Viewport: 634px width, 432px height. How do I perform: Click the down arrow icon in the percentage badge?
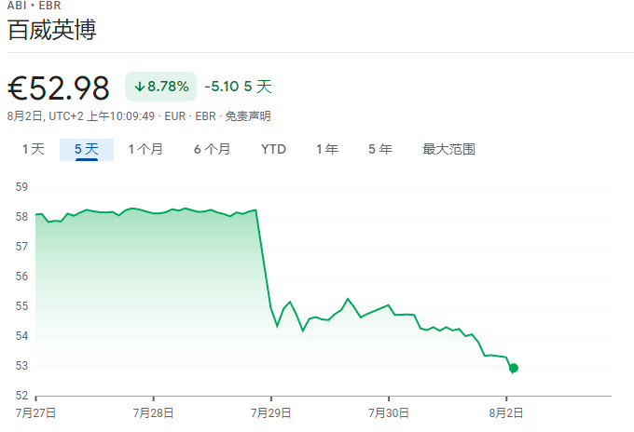click(x=139, y=87)
